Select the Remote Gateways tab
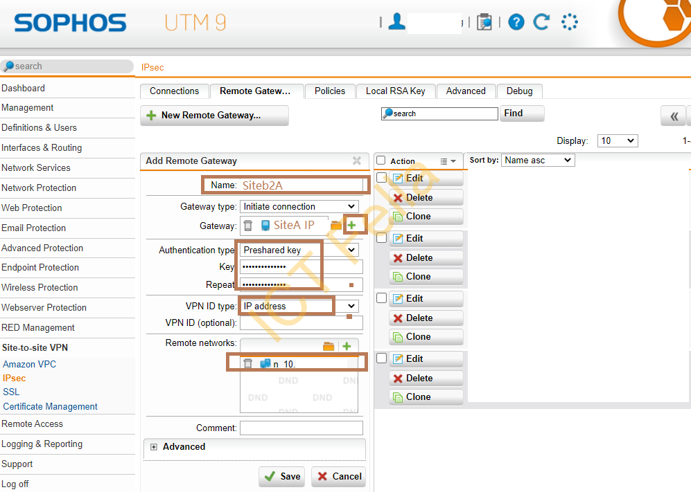Screen dimensions: 691x492 pyautogui.click(x=256, y=91)
